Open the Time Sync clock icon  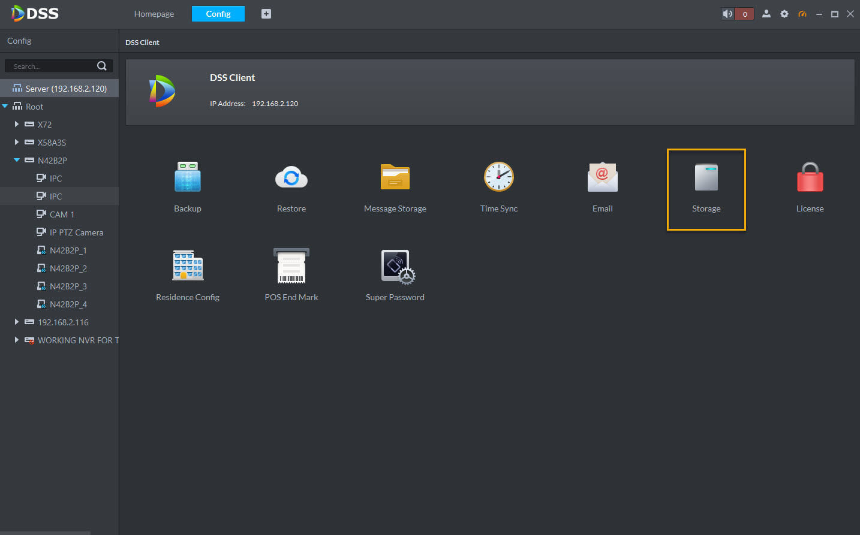(x=499, y=177)
